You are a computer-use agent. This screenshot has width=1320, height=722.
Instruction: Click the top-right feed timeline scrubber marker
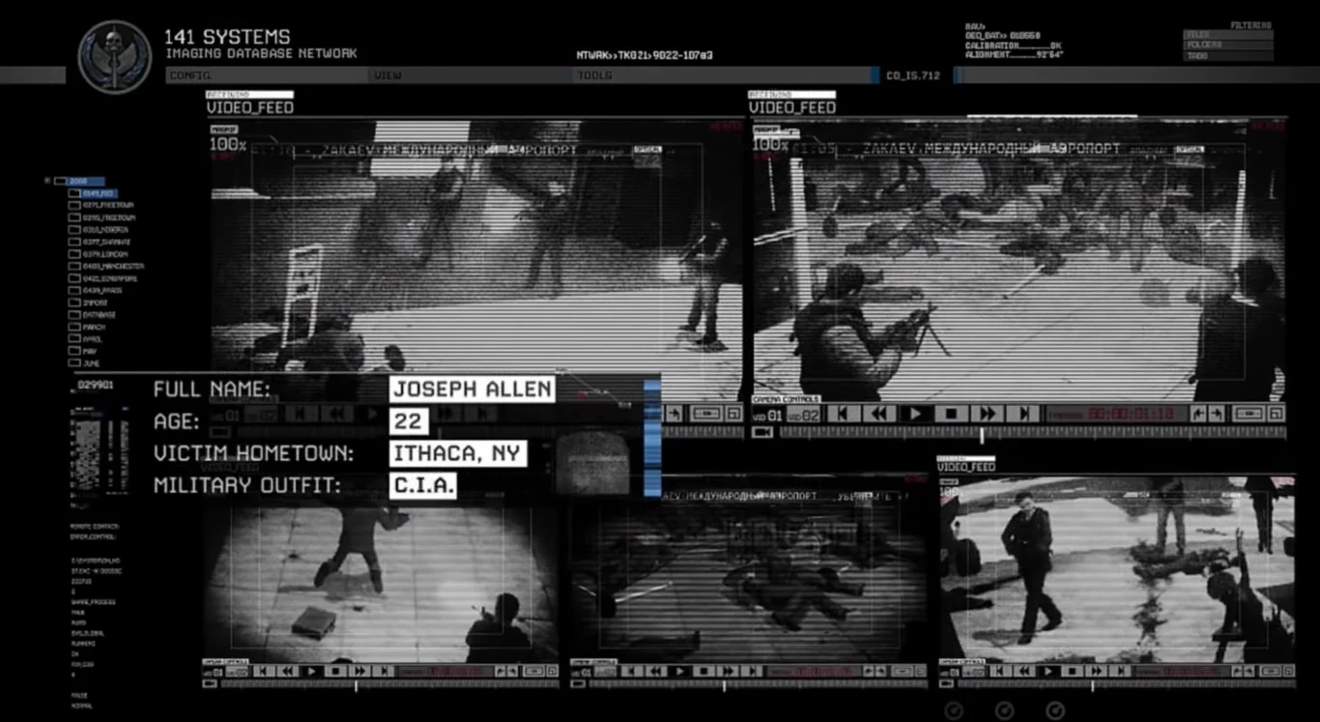(x=982, y=434)
